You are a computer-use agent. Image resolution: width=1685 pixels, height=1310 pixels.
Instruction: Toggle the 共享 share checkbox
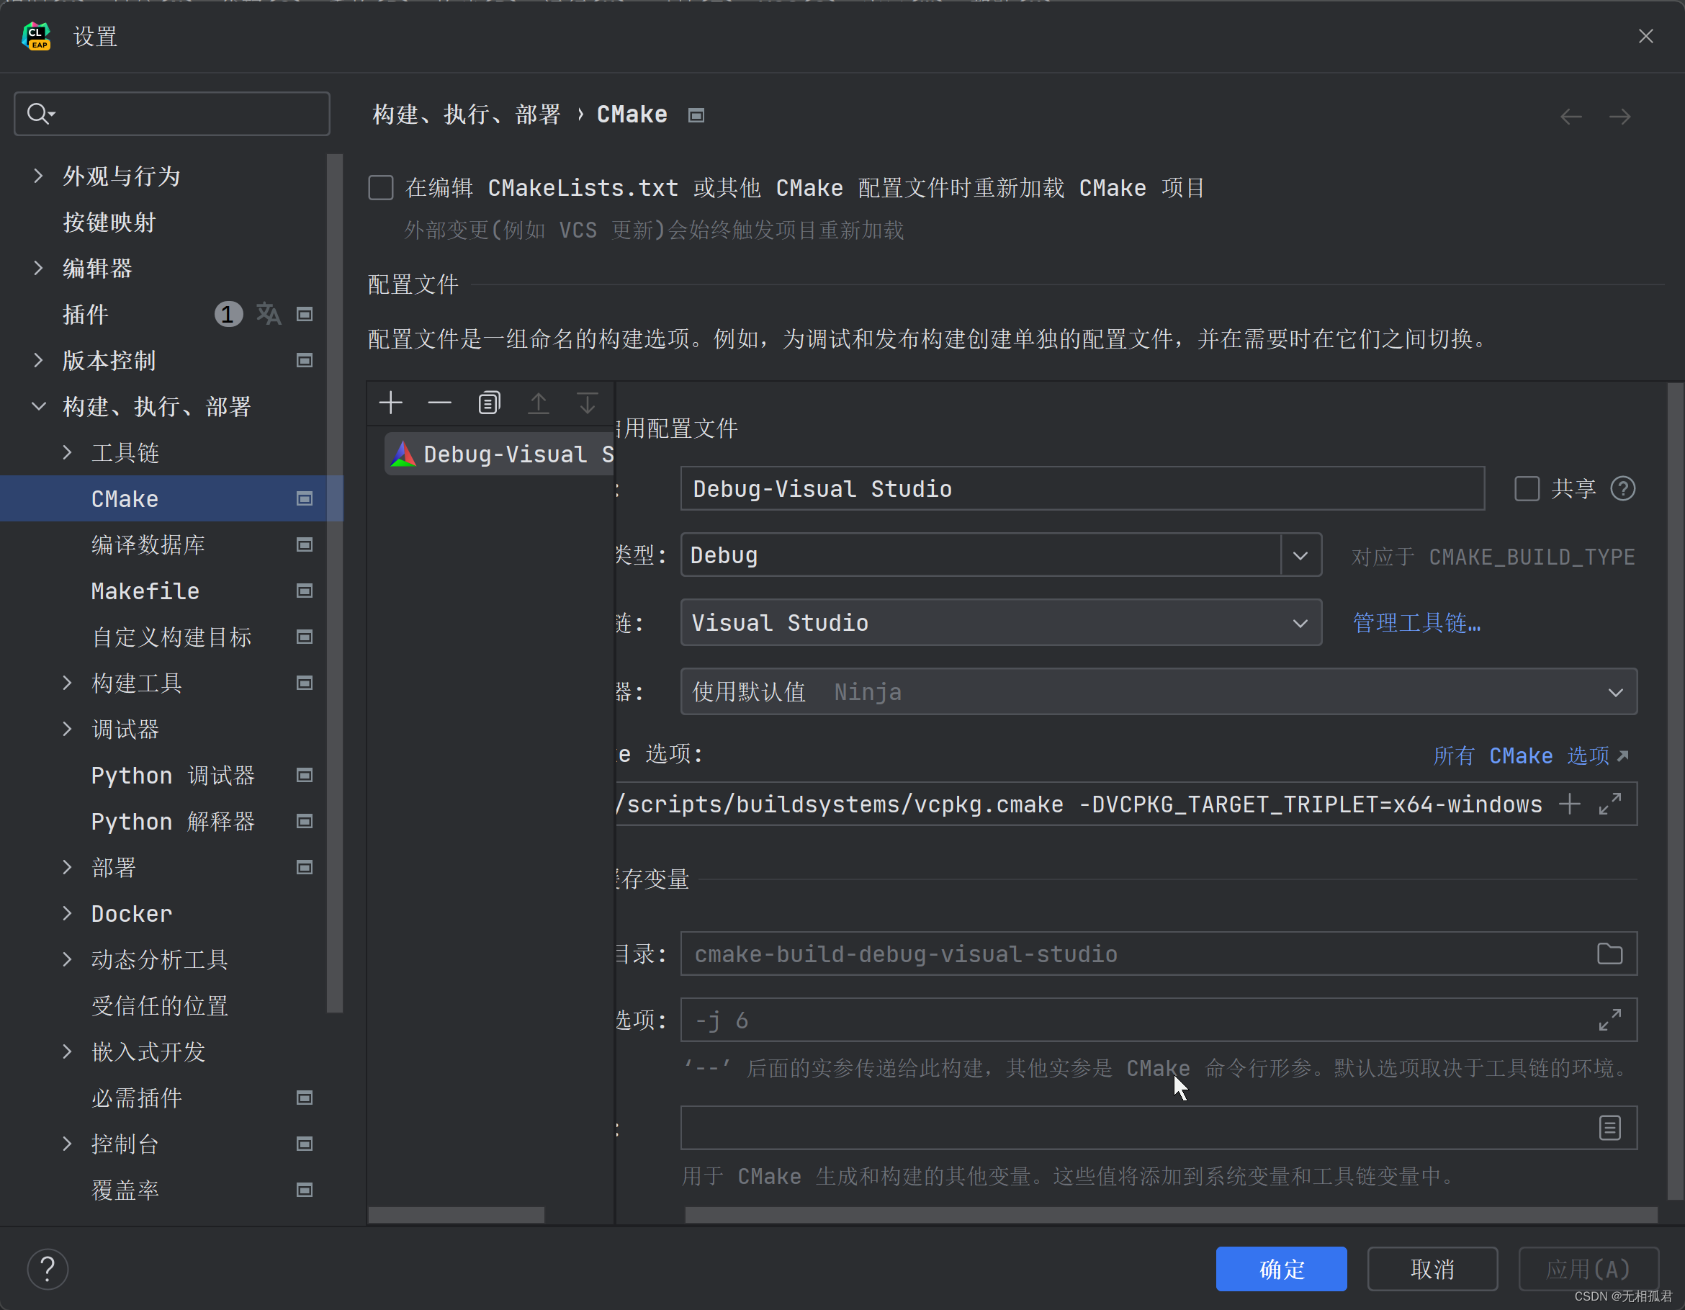1527,488
